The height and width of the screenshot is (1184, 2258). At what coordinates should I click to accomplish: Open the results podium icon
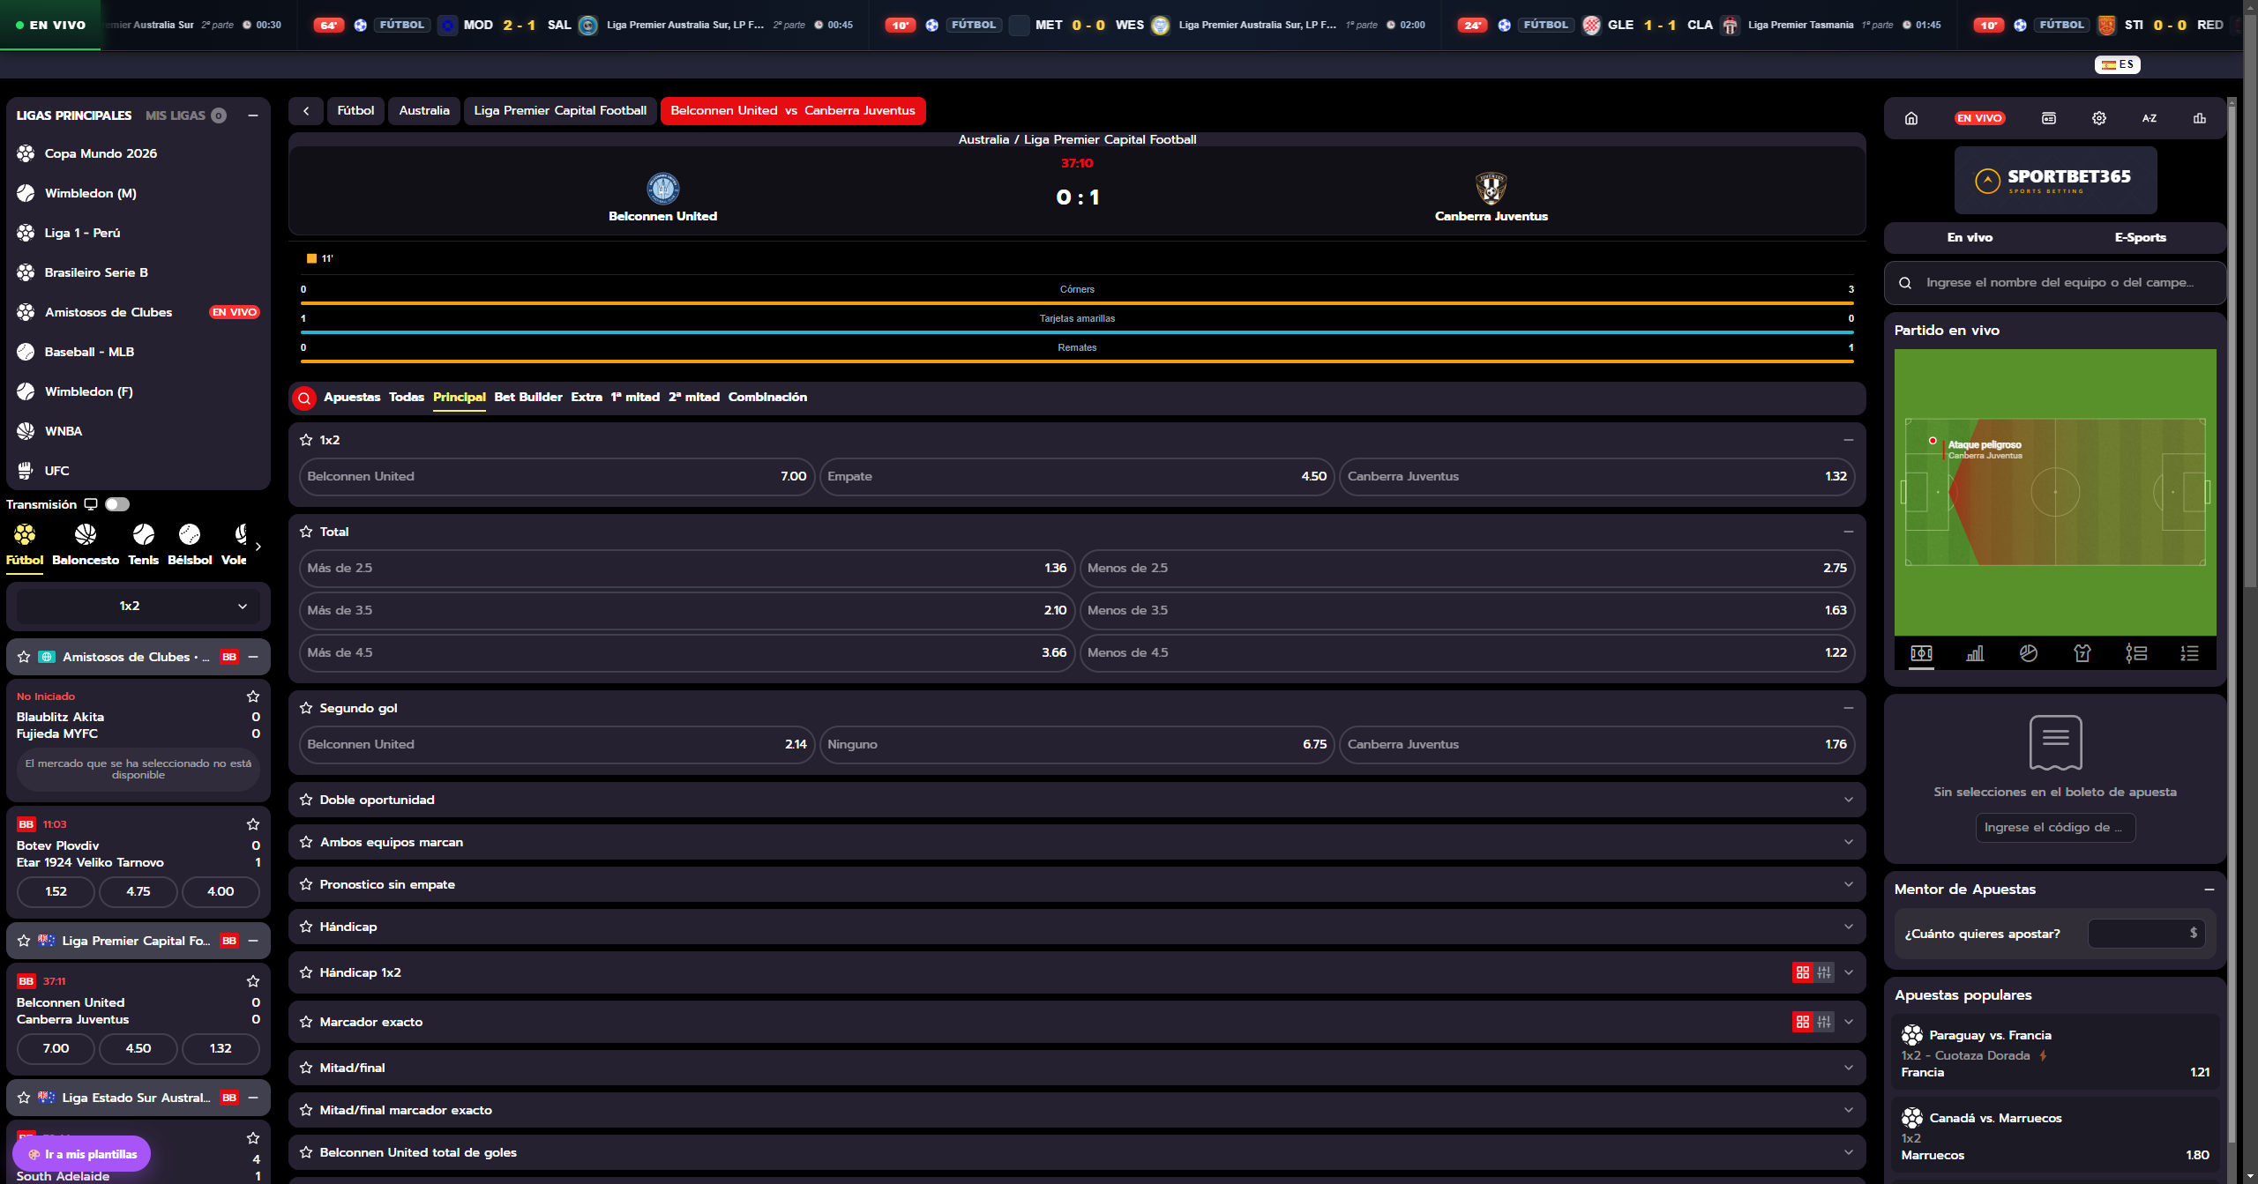[x=2200, y=118]
